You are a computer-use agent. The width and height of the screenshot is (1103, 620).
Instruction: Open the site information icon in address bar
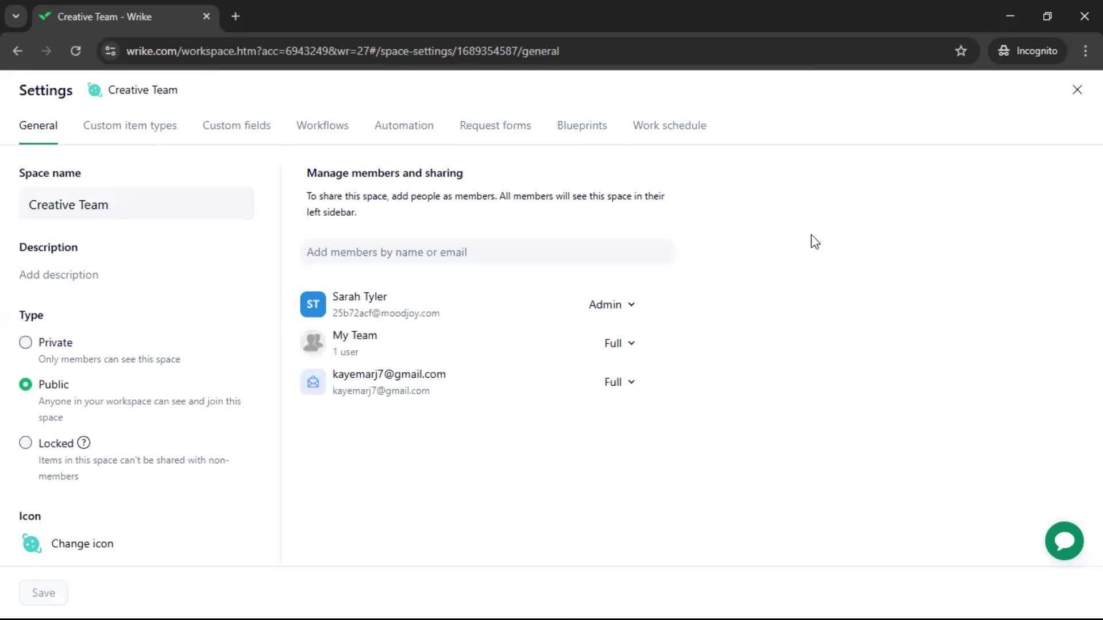(110, 51)
